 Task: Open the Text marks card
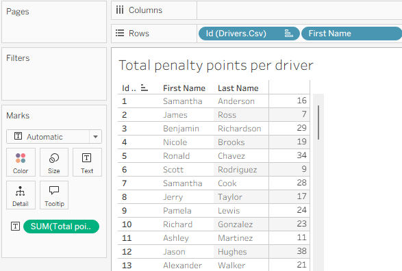click(x=87, y=162)
